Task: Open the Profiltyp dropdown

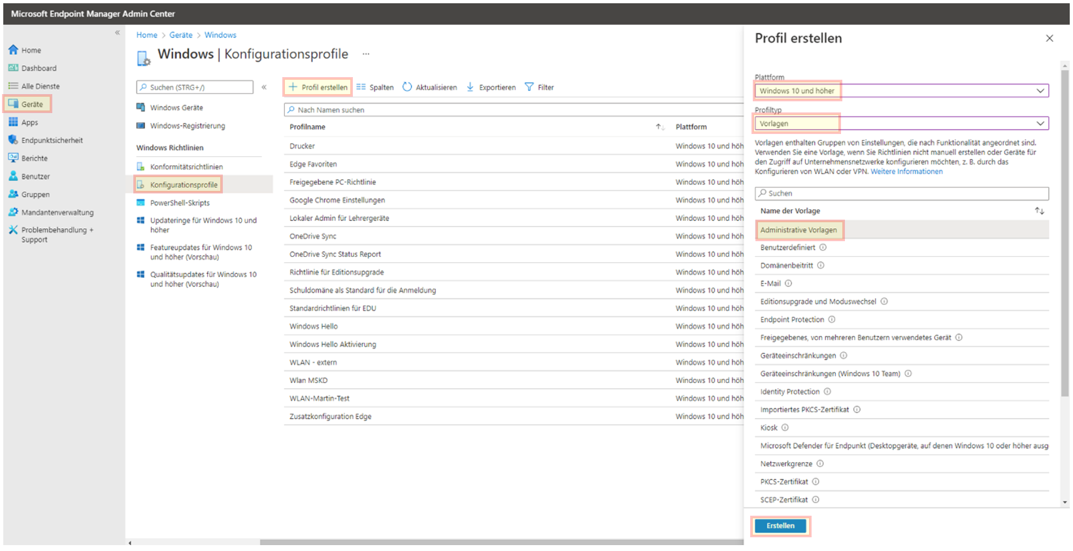Action: pyautogui.click(x=1040, y=124)
